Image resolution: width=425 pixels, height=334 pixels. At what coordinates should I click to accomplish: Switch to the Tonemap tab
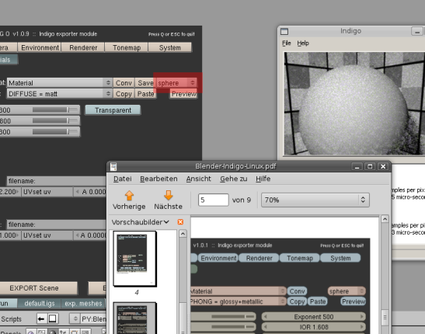click(x=127, y=47)
